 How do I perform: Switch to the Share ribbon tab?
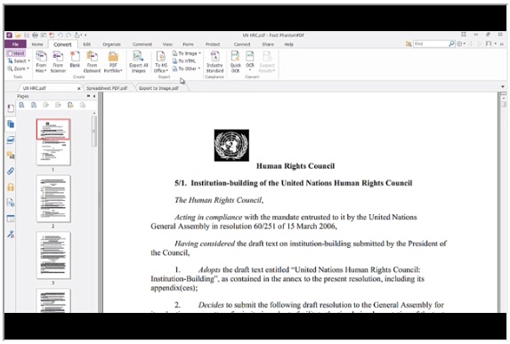pyautogui.click(x=268, y=44)
